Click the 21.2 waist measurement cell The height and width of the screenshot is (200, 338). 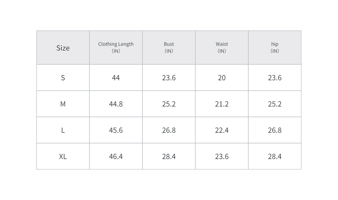click(222, 104)
